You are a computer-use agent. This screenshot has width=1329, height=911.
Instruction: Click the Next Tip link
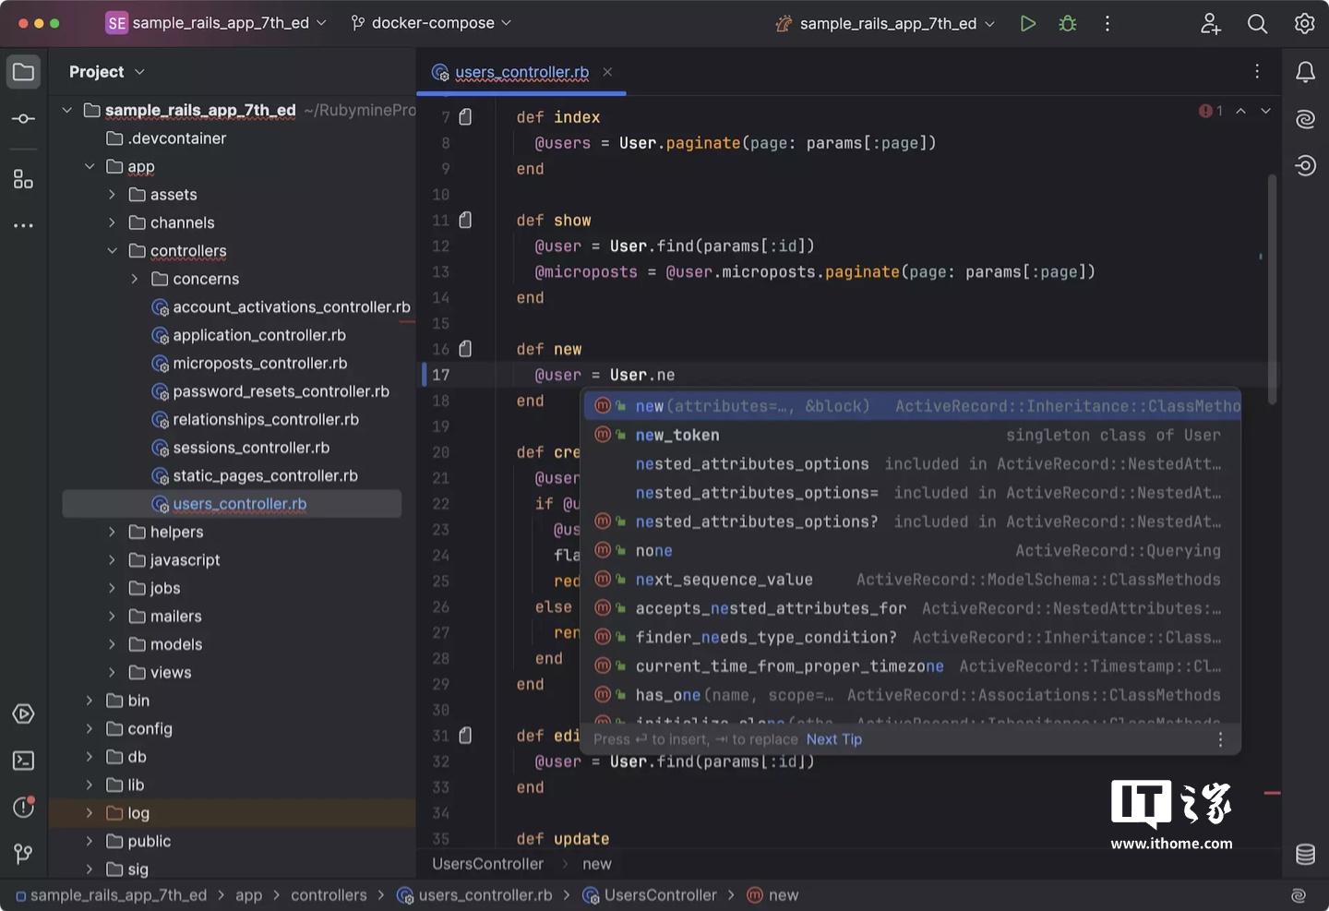pos(833,739)
